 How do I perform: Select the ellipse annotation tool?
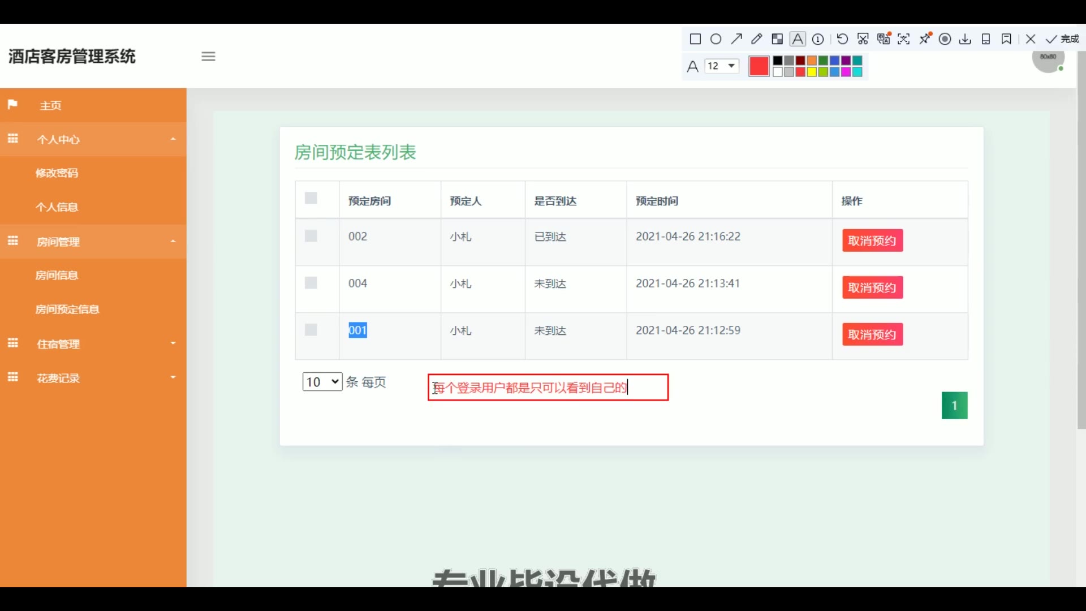point(716,39)
